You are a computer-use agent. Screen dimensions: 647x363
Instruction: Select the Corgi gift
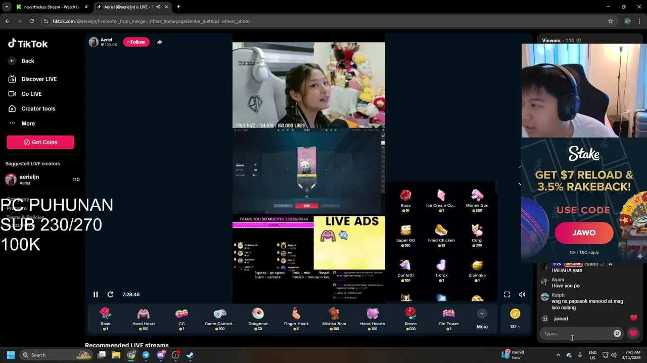click(477, 236)
